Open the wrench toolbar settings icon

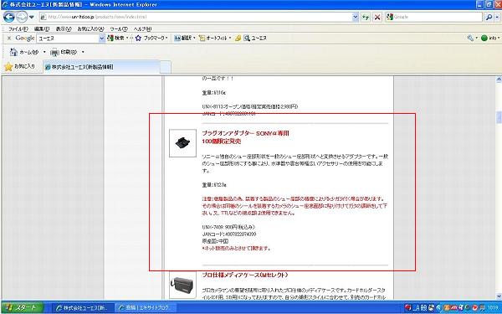(x=471, y=39)
